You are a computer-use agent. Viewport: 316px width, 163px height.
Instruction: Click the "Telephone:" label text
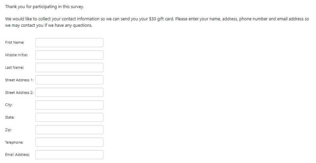click(x=14, y=142)
